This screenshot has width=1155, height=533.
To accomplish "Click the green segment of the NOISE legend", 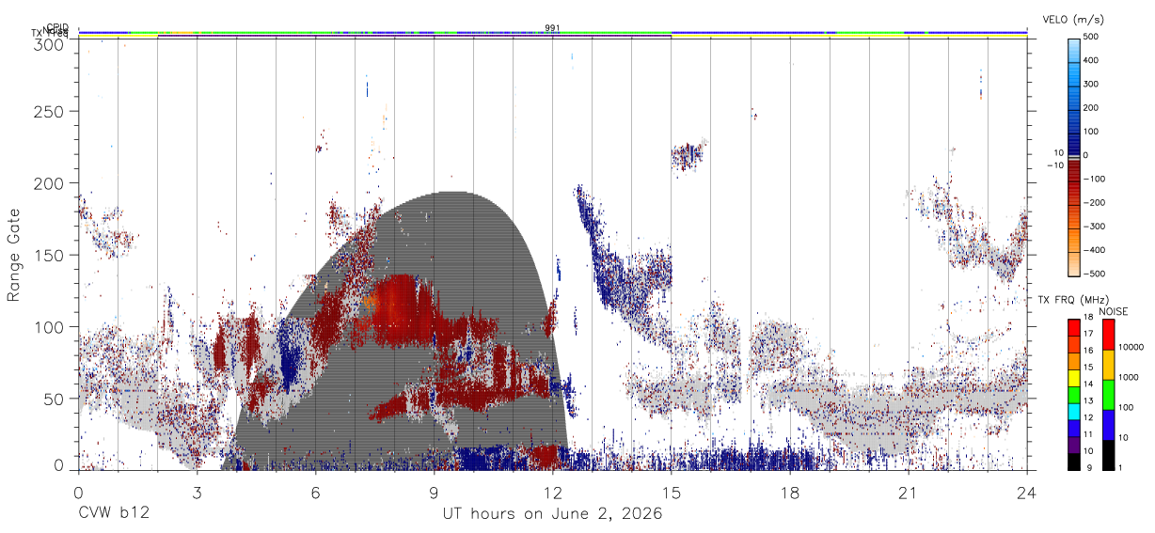I will click(x=1108, y=395).
